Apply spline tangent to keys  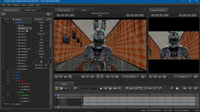pos(127,88)
